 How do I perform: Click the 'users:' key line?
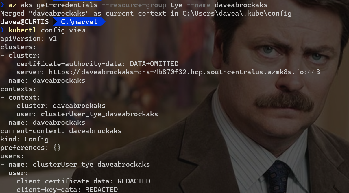point(12,156)
